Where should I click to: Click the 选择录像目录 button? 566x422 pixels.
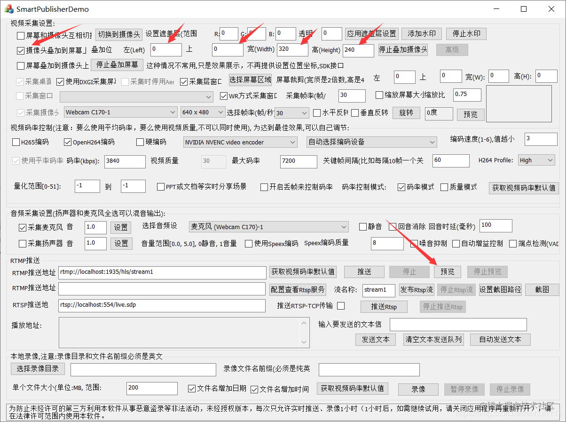pyautogui.click(x=38, y=368)
